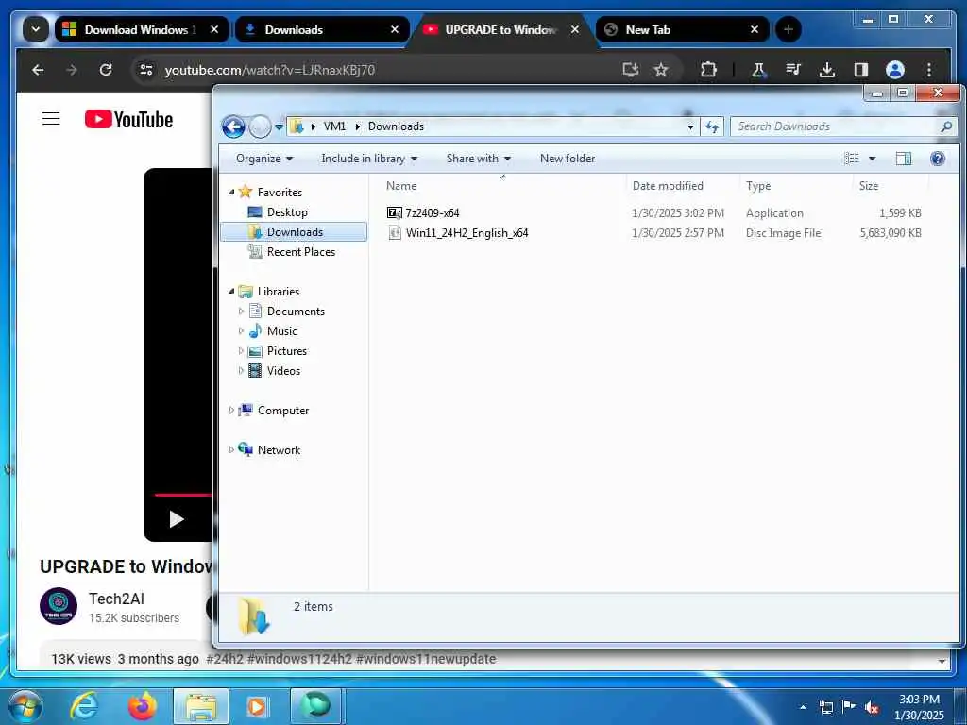Expand the Videos library

point(241,370)
